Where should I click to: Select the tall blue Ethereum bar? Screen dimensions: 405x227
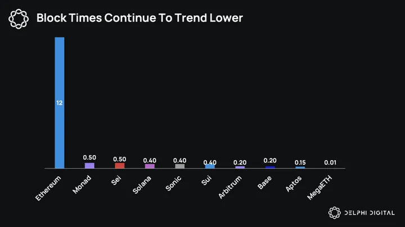59,103
